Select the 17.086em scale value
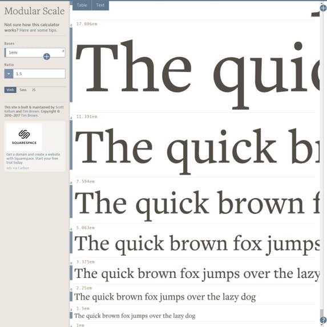Image resolution: width=327 pixels, height=327 pixels. [x=87, y=24]
